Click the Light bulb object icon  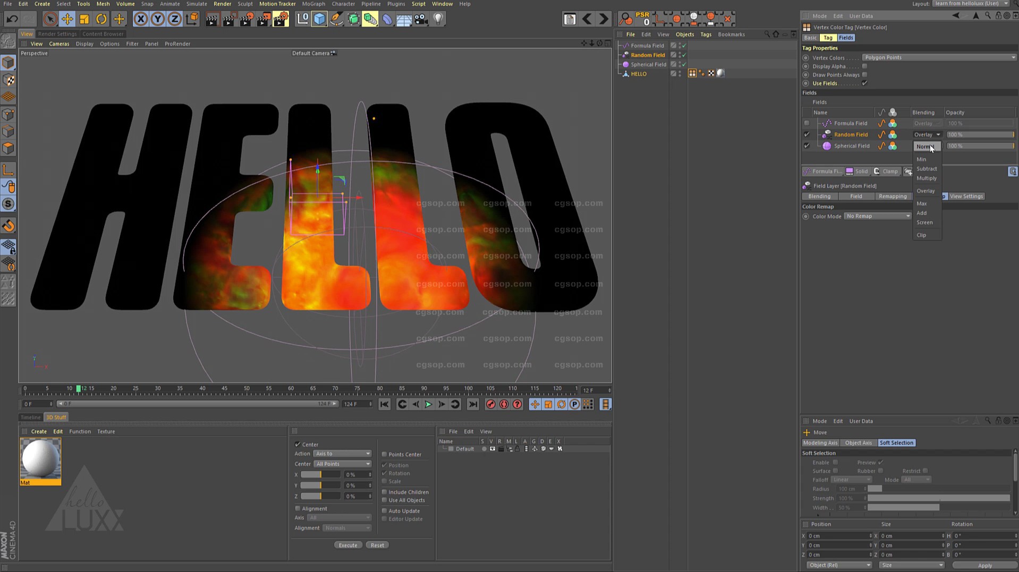pyautogui.click(x=438, y=19)
